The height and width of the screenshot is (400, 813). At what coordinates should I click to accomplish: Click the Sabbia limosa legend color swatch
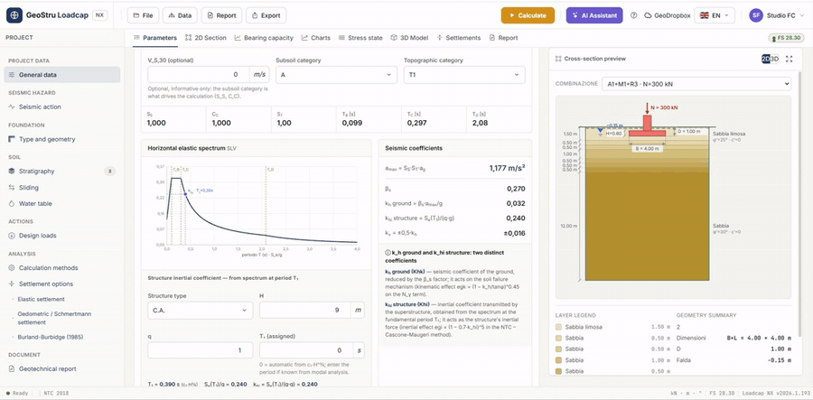[x=558, y=327]
